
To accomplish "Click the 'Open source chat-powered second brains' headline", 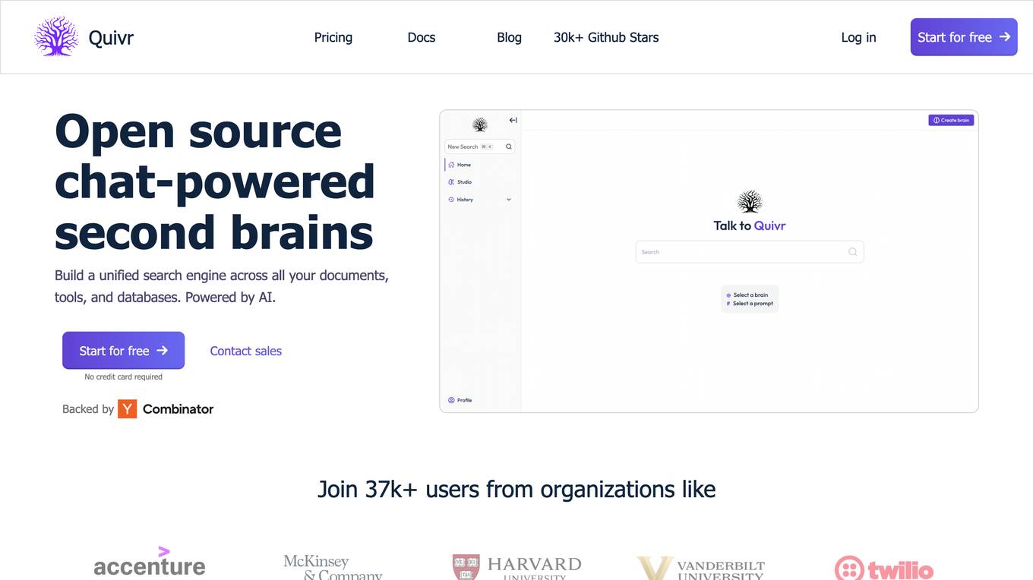I will point(215,182).
